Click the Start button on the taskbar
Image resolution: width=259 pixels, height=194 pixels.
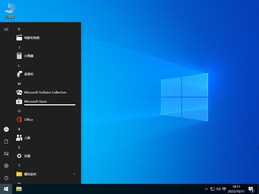pyautogui.click(x=6, y=189)
